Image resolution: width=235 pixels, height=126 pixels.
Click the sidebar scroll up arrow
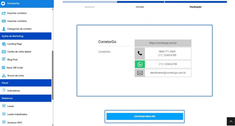(53, 9)
